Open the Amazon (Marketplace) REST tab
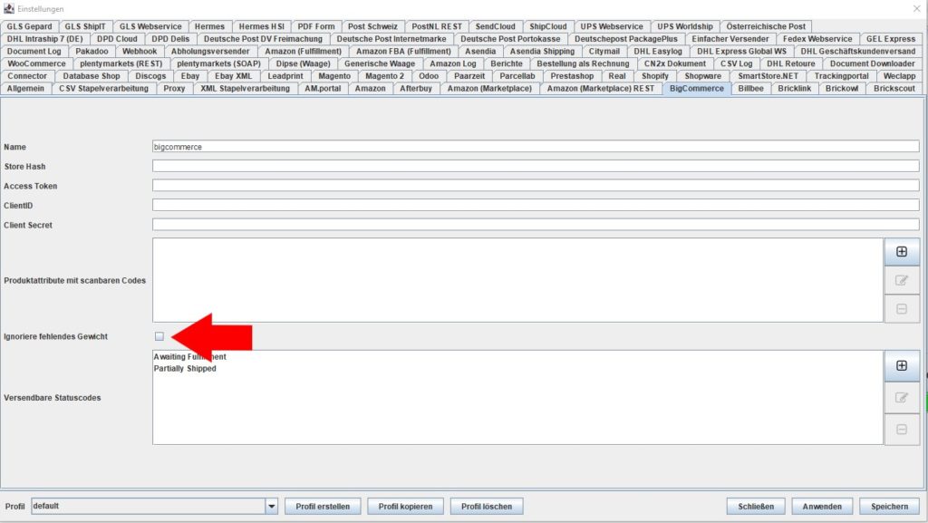This screenshot has height=523, width=928. tap(601, 88)
